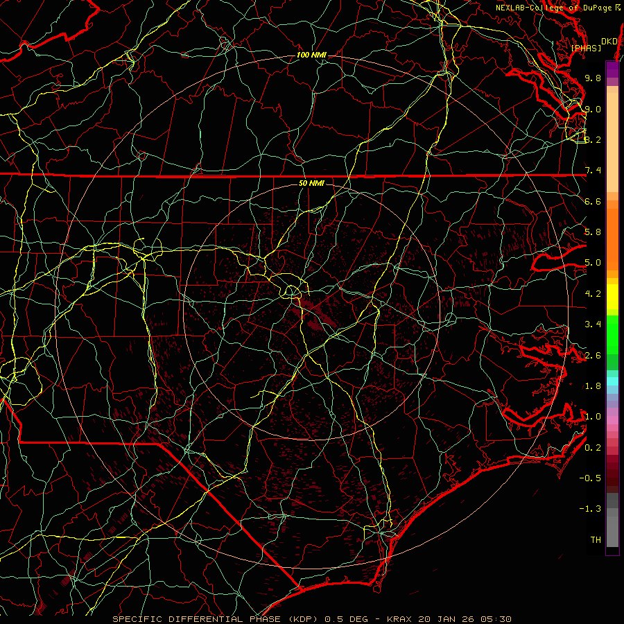Click the 1.8 value on the color scale
Viewport: 624px width, 624px height.
(x=593, y=386)
